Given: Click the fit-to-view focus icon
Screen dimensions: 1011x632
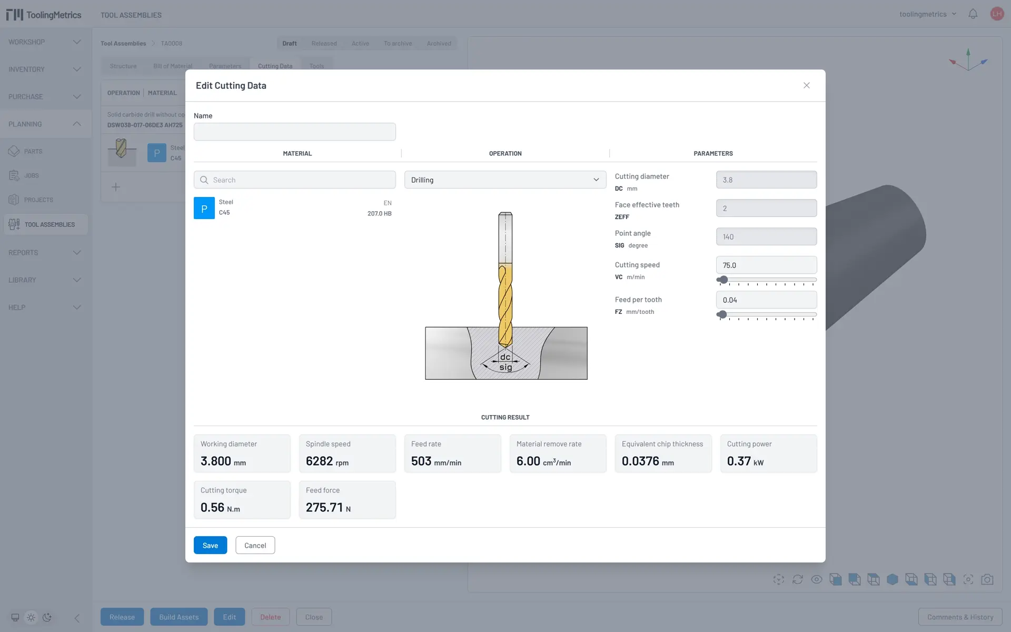Looking at the screenshot, I should click(x=968, y=579).
